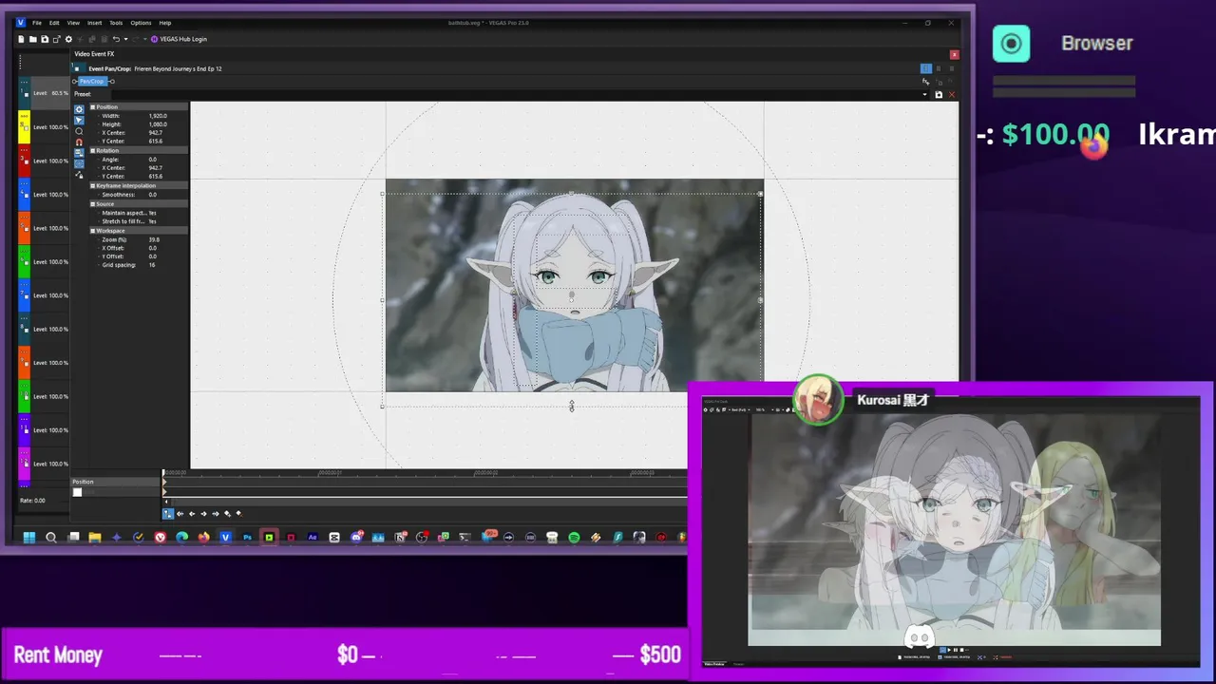Click Maintain aspect ratio Yes value
Screen dimensions: 1216x684
tap(152, 213)
